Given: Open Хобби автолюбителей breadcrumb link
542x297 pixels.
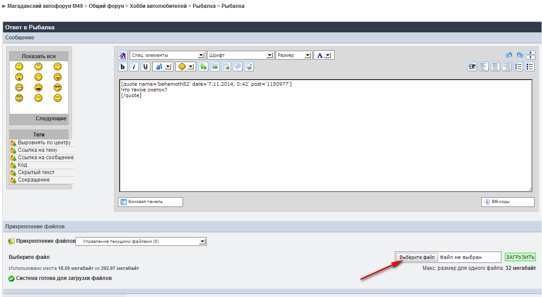Looking at the screenshot, I should pos(158,6).
